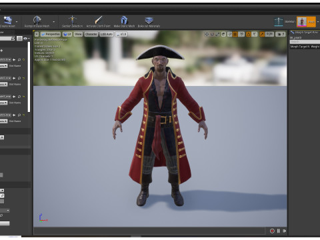Click the Make Static Mesh icon
Screen dimensions: 320x240
point(124,20)
